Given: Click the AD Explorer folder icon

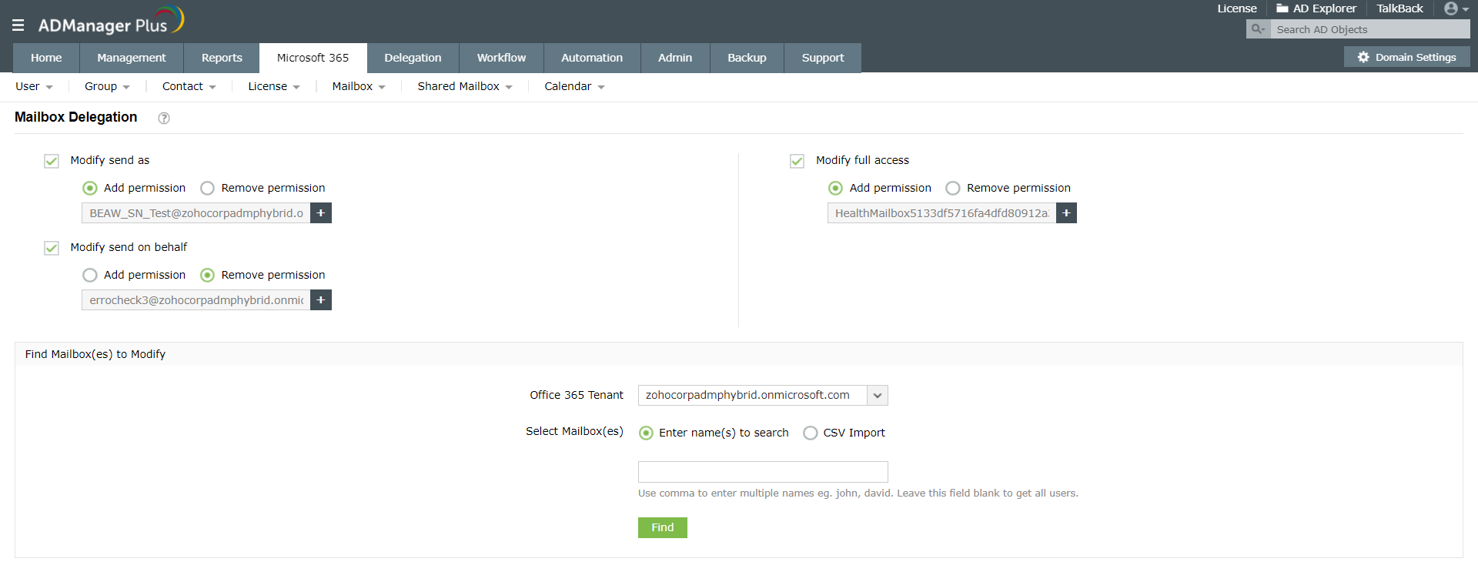Looking at the screenshot, I should click(1282, 8).
